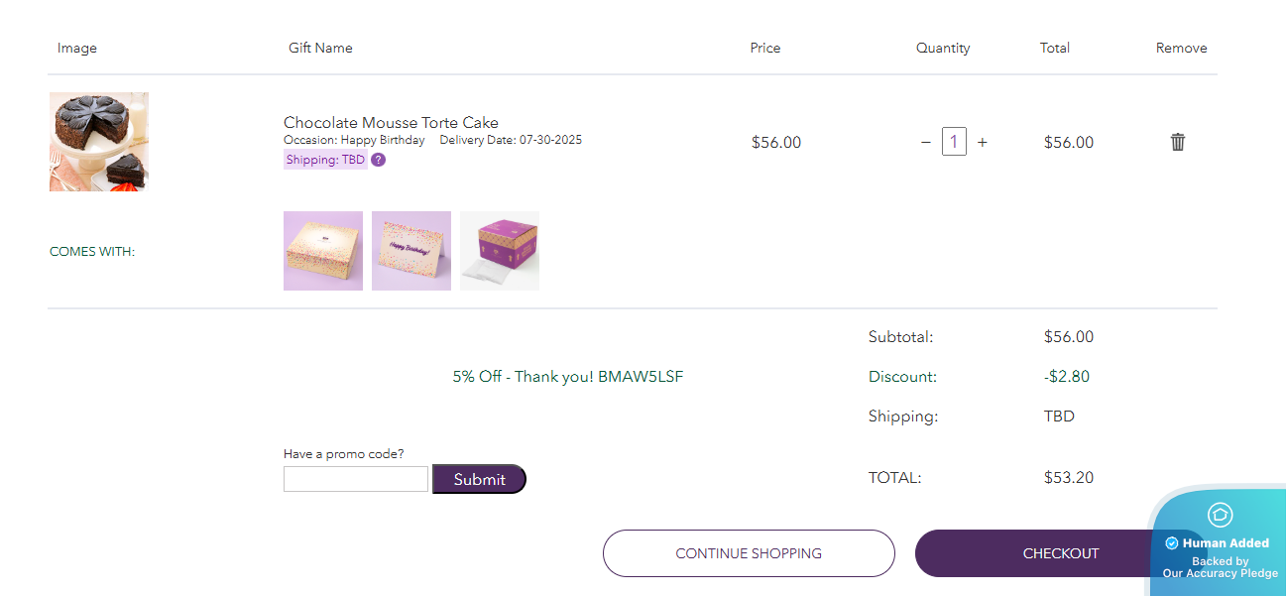Click the 5% Off thank-you promo text

click(568, 377)
